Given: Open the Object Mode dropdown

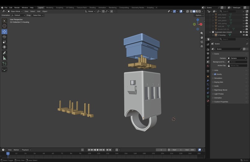Looking at the screenshot, I should tap(15, 11).
